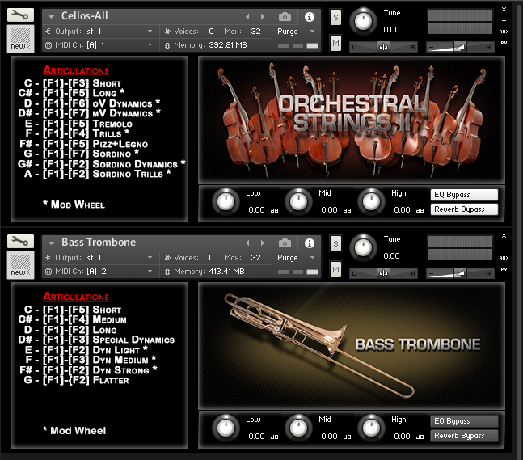Click the voices icon in Bass Trombone
523x460 pixels.
(x=167, y=258)
